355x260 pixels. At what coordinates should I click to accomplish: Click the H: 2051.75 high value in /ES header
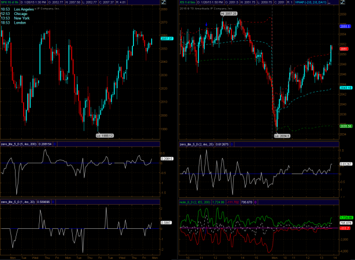pos(248,2)
